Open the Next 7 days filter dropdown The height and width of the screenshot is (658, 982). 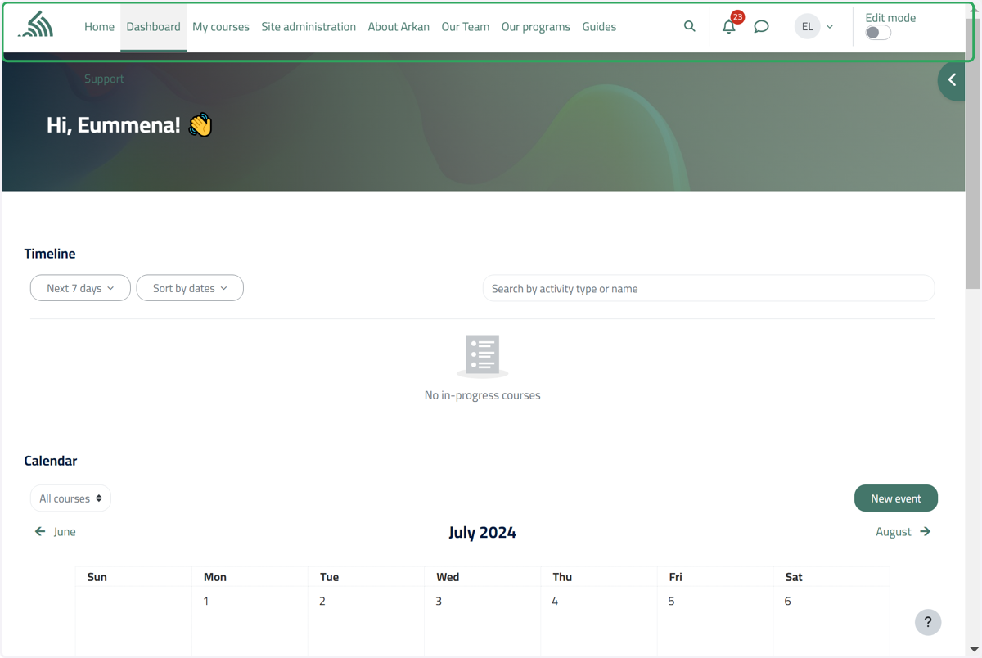[x=80, y=288]
